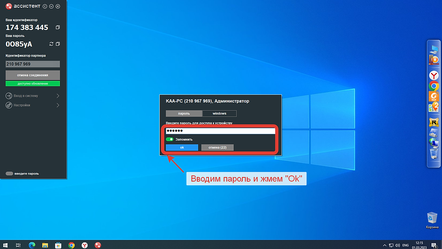Viewport: 442px width, 249px height.
Task: Switch to the windows tab
Action: [219, 114]
